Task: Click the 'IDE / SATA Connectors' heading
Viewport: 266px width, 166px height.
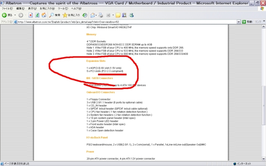Action: coord(99,78)
